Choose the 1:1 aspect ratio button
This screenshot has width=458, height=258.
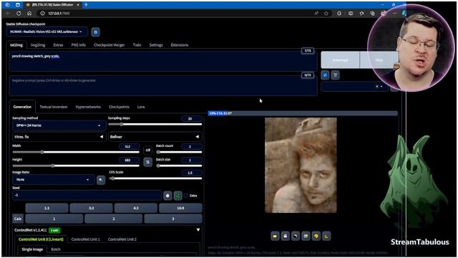(x=47, y=208)
